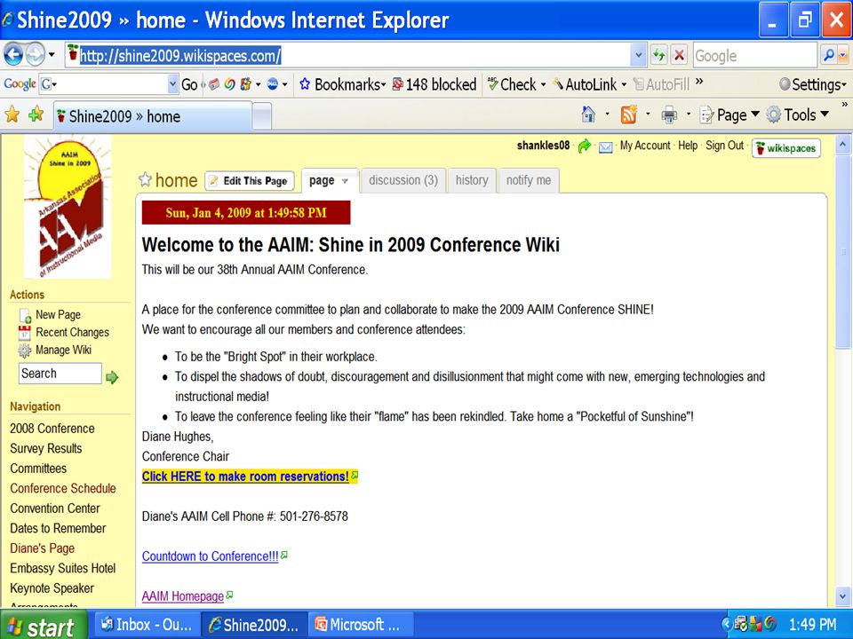This screenshot has width=853, height=639.
Task: Go back with the browser Back arrow
Action: click(13, 54)
